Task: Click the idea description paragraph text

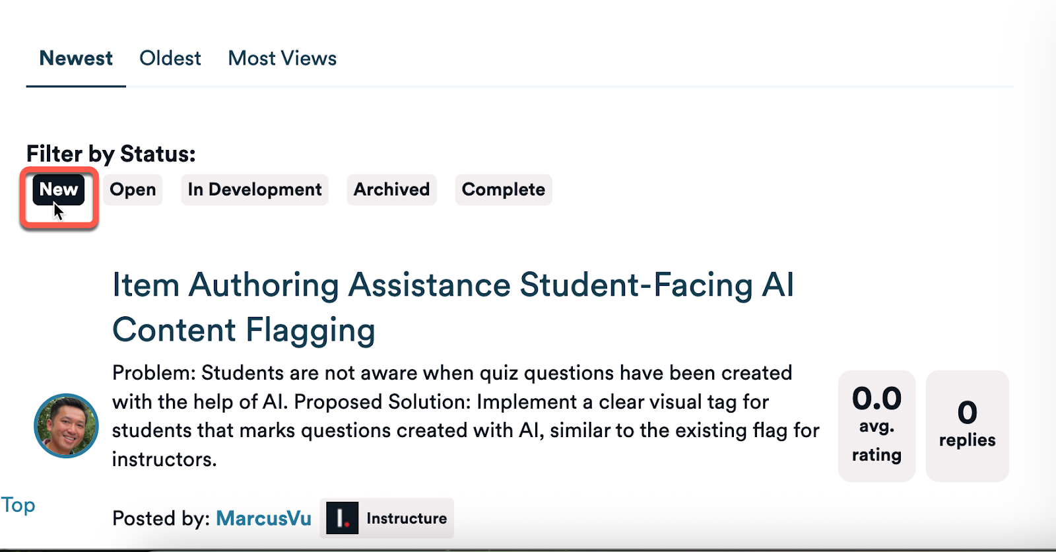Action: 465,416
